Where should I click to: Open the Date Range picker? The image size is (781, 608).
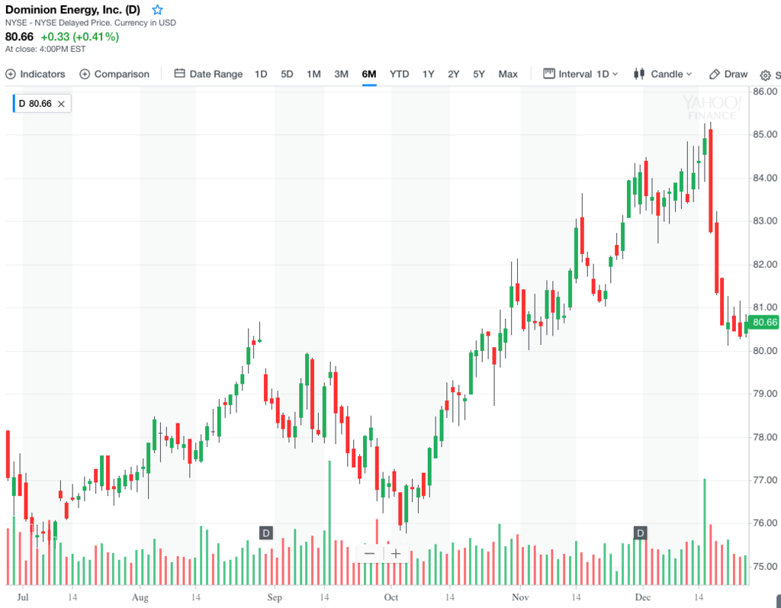208,74
